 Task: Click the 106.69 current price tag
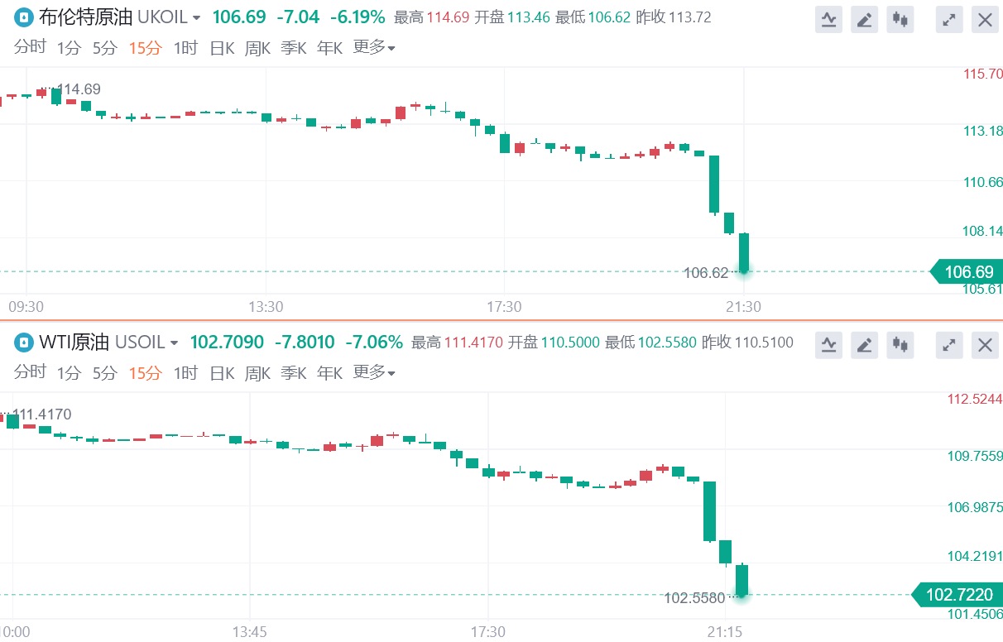click(967, 271)
